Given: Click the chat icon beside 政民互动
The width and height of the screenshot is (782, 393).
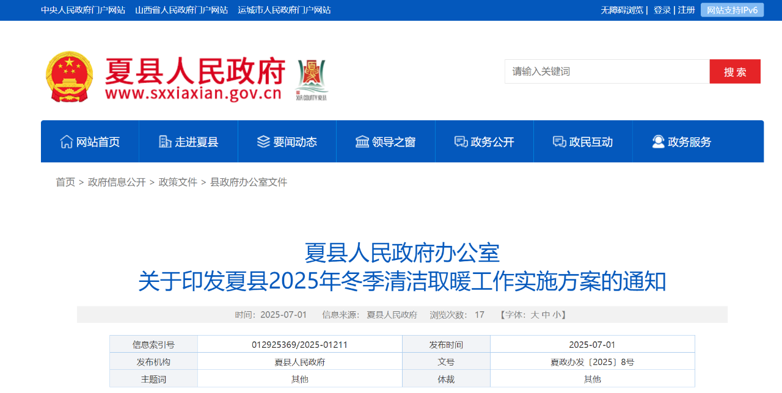Looking at the screenshot, I should coord(559,142).
